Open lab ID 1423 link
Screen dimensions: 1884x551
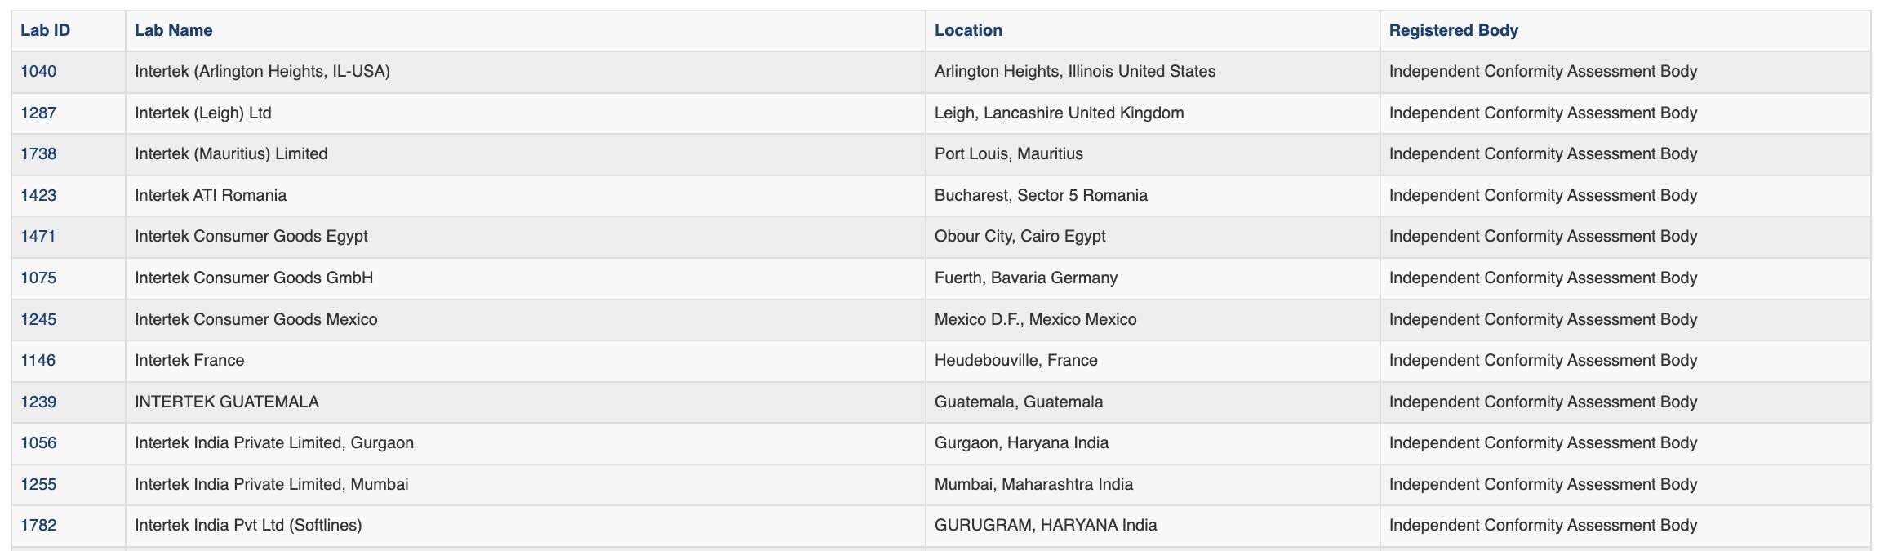[38, 196]
